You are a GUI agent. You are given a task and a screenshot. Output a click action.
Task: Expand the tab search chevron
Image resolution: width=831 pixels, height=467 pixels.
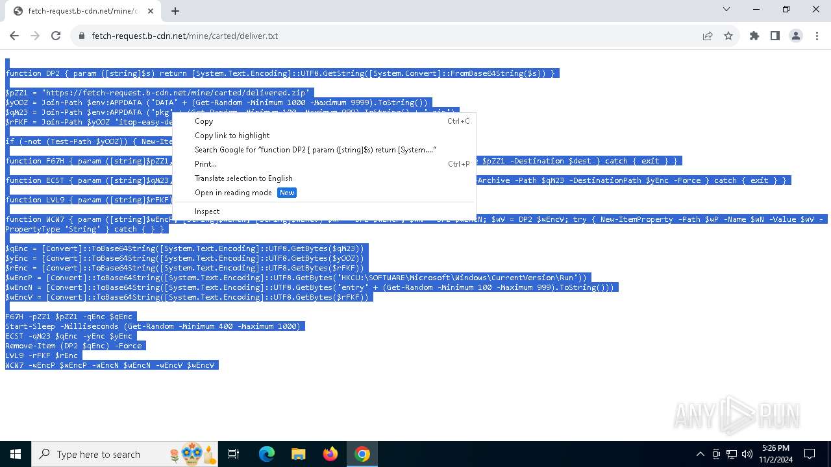click(x=726, y=9)
